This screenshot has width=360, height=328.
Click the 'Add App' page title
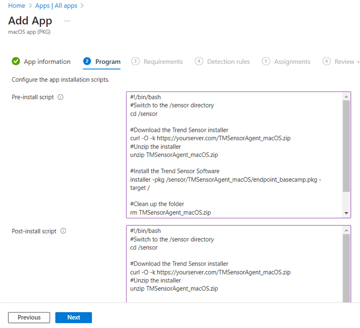point(30,21)
